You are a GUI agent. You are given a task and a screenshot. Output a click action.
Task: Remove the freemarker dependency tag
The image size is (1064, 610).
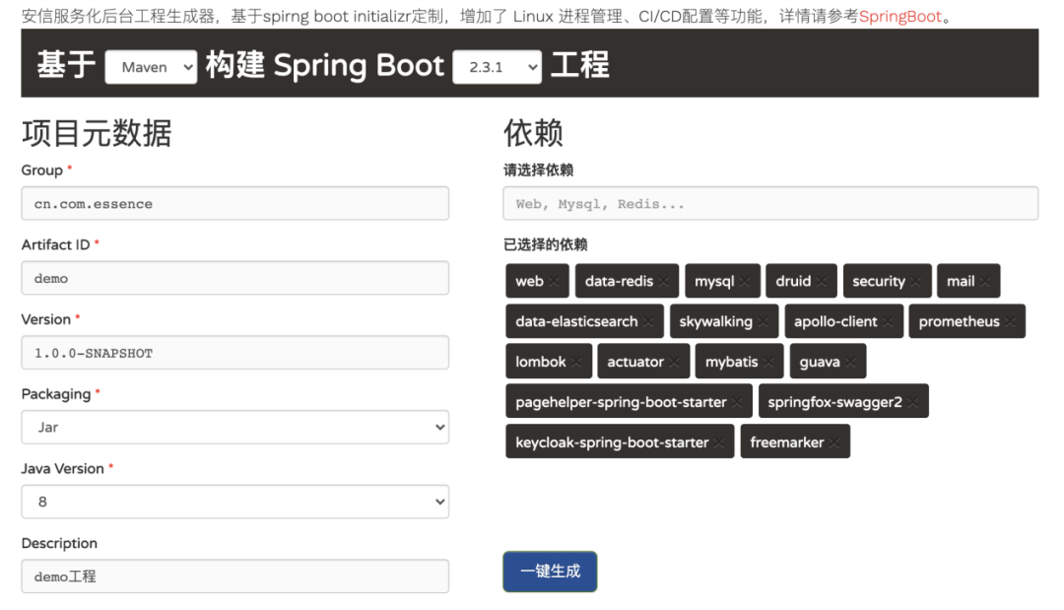coord(834,442)
